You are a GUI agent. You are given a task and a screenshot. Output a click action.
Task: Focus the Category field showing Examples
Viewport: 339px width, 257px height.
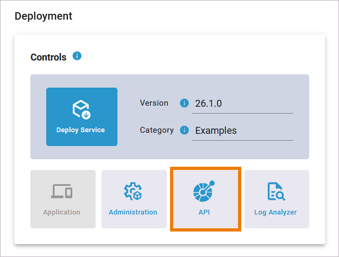pyautogui.click(x=242, y=131)
